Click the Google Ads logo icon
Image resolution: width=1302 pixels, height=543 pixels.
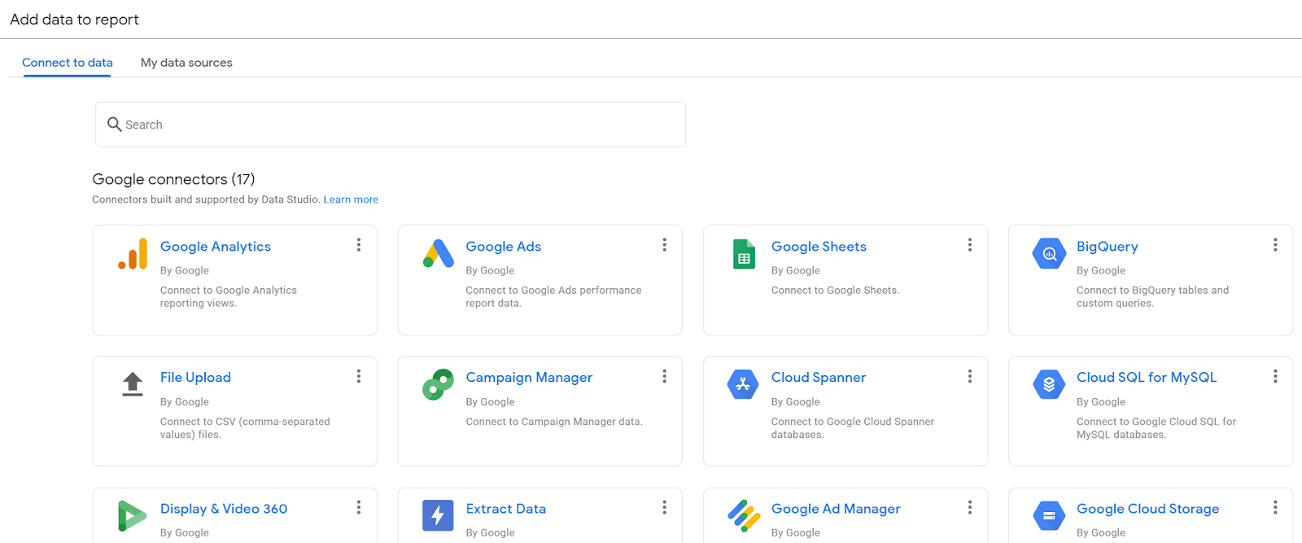(438, 254)
